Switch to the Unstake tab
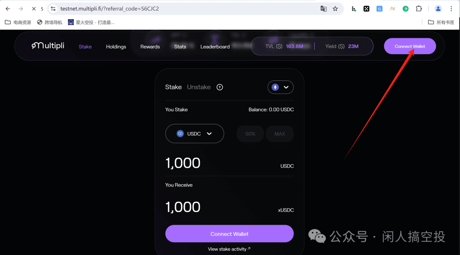460x255 pixels. [199, 87]
